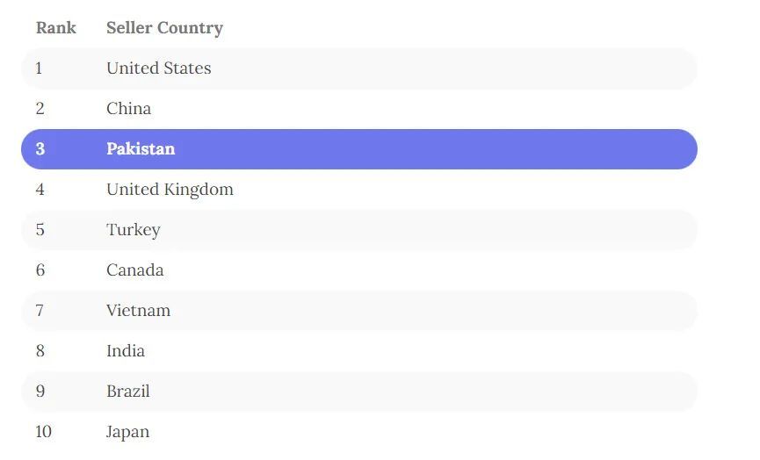The height and width of the screenshot is (460, 760).
Task: Select the United States row text
Action: [158, 68]
